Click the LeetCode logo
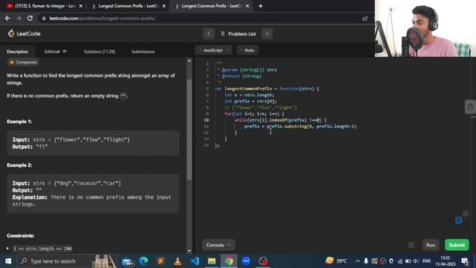Screen dimensions: 476x268 (25, 33)
